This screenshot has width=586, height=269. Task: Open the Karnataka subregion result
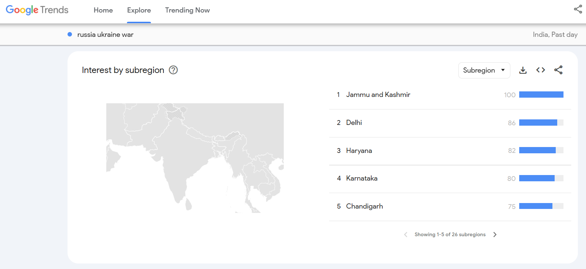tap(362, 178)
